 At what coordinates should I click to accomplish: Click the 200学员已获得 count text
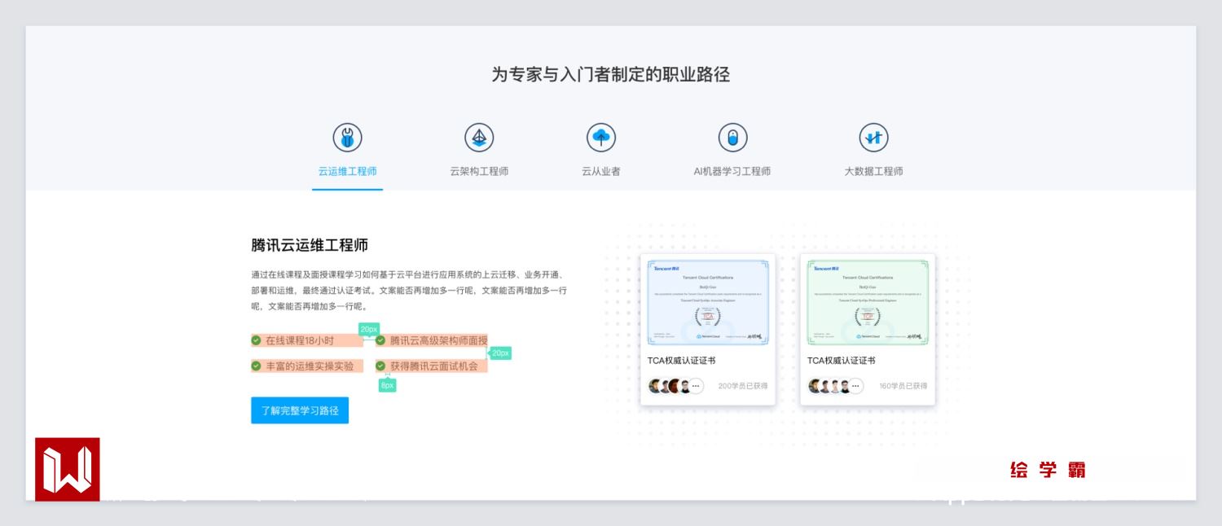tap(742, 386)
